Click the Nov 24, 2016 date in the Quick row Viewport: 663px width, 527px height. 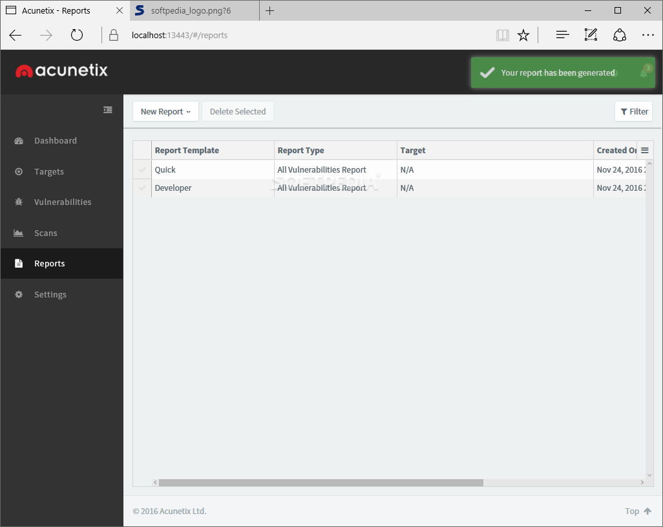pos(621,169)
